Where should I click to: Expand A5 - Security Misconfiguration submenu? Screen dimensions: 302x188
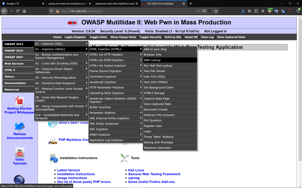pyautogui.click(x=61, y=78)
